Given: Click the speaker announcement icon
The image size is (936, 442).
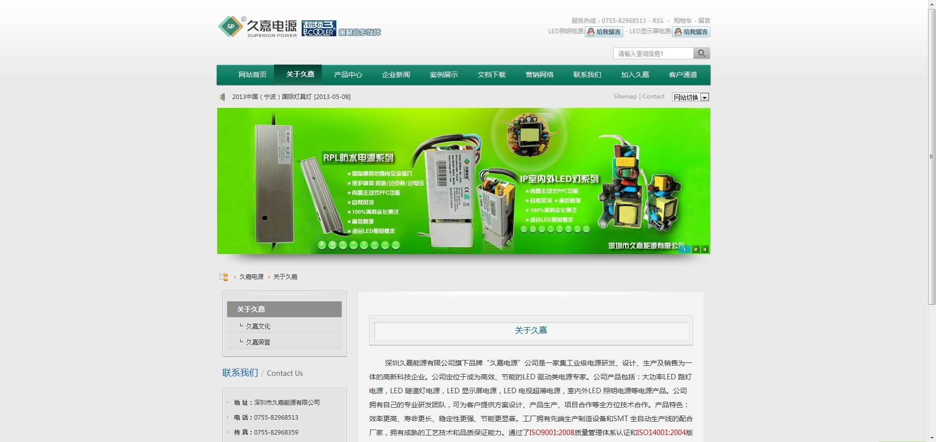Looking at the screenshot, I should coord(222,97).
